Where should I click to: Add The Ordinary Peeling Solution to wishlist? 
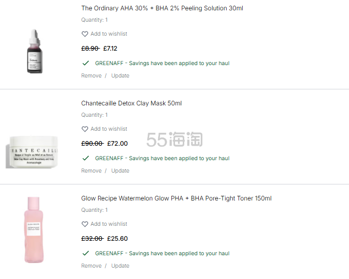pos(108,34)
